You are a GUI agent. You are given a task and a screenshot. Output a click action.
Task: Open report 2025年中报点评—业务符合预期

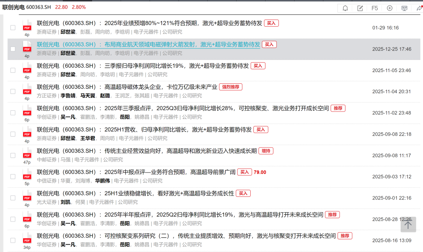136,172
